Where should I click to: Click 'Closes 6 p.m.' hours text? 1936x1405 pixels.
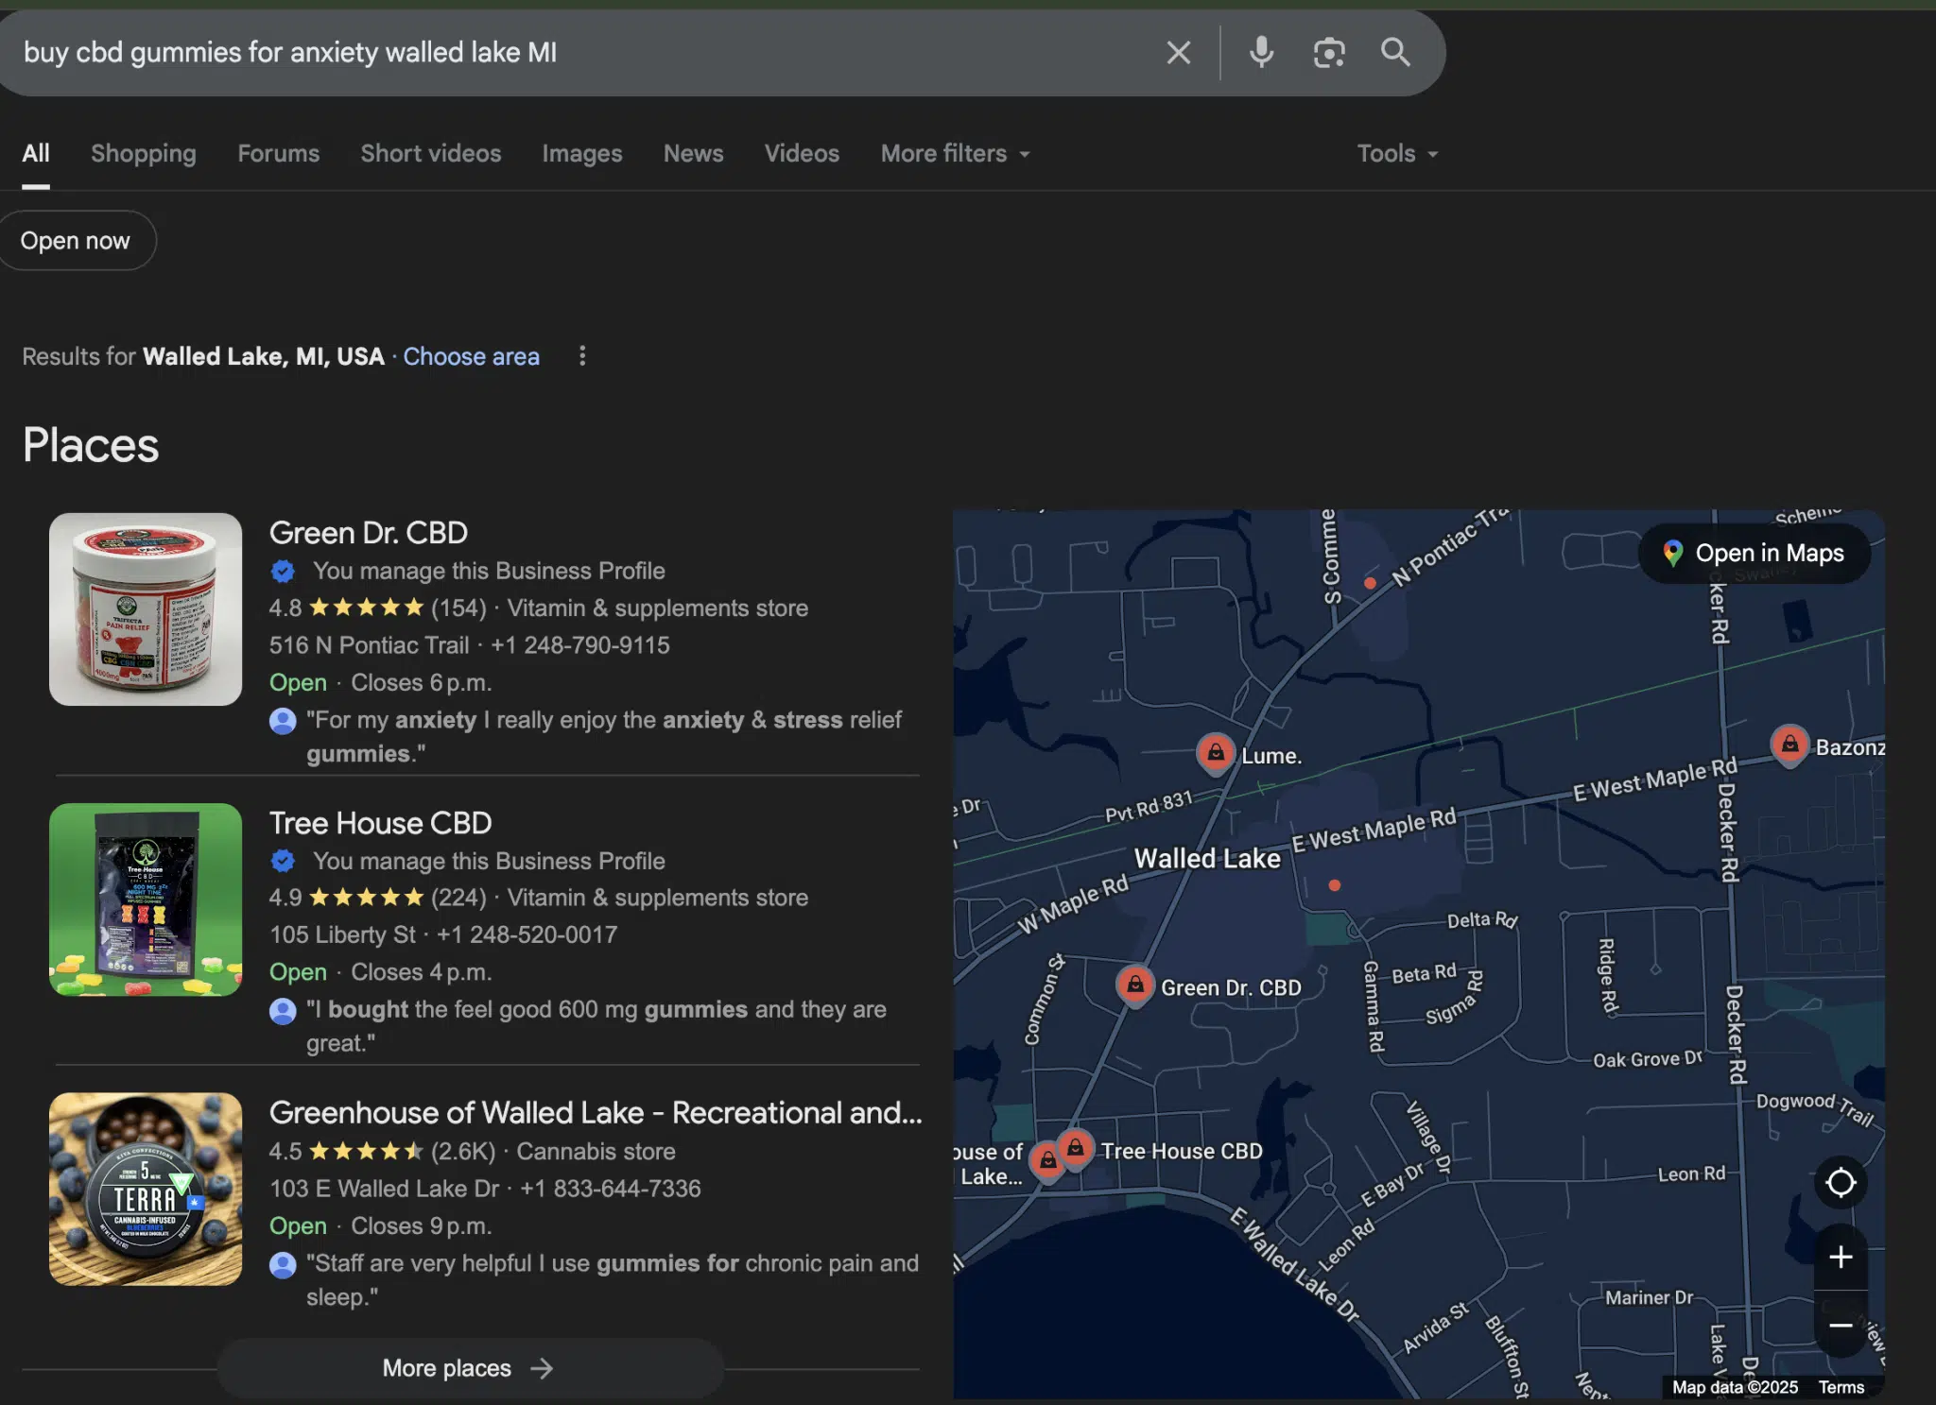coord(422,682)
